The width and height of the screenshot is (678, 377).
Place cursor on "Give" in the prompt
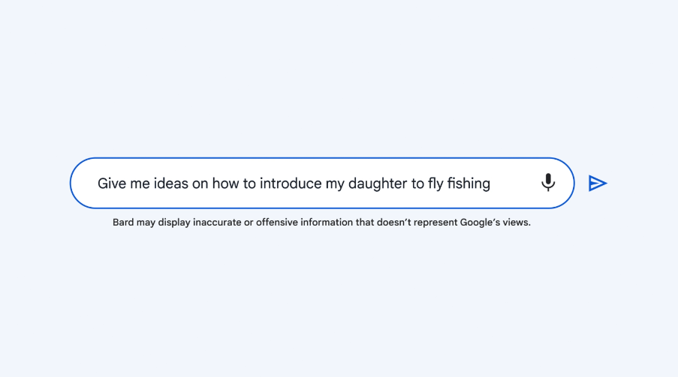click(112, 184)
